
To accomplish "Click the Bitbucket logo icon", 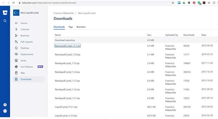I will pos(5,13).
